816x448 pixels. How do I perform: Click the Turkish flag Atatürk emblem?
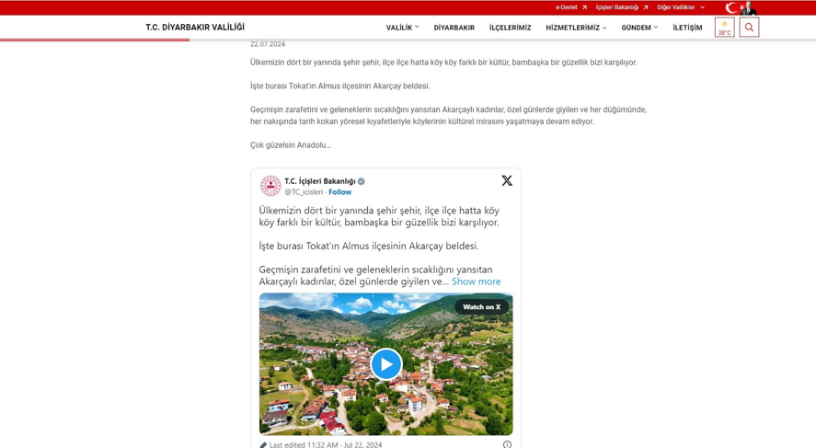pyautogui.click(x=741, y=7)
